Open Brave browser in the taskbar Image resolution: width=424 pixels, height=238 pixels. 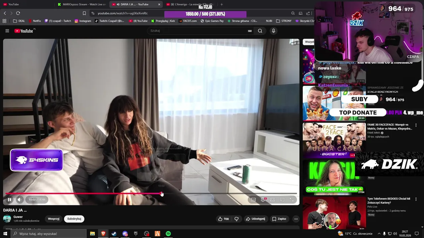(x=103, y=234)
